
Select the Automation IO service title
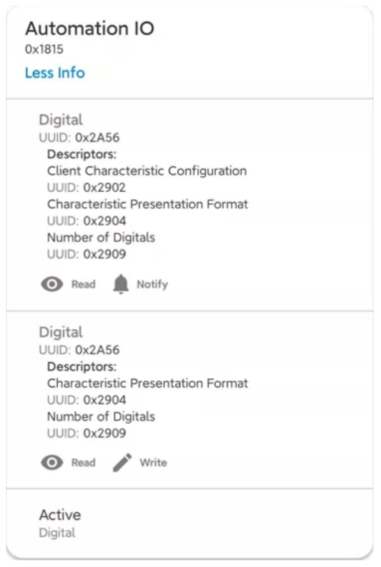pos(90,28)
